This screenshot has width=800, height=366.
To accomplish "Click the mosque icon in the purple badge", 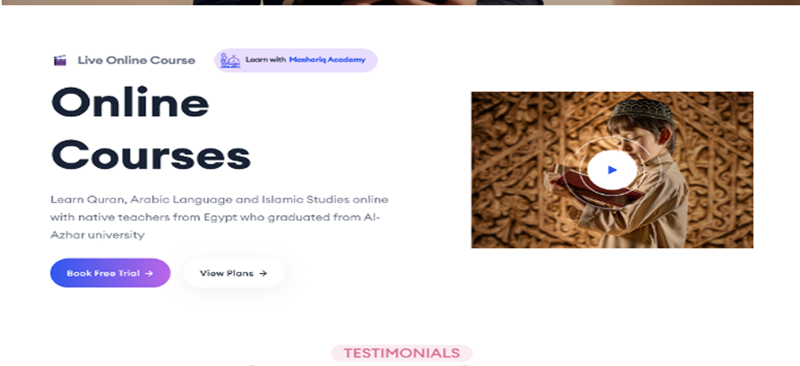I will 231,61.
